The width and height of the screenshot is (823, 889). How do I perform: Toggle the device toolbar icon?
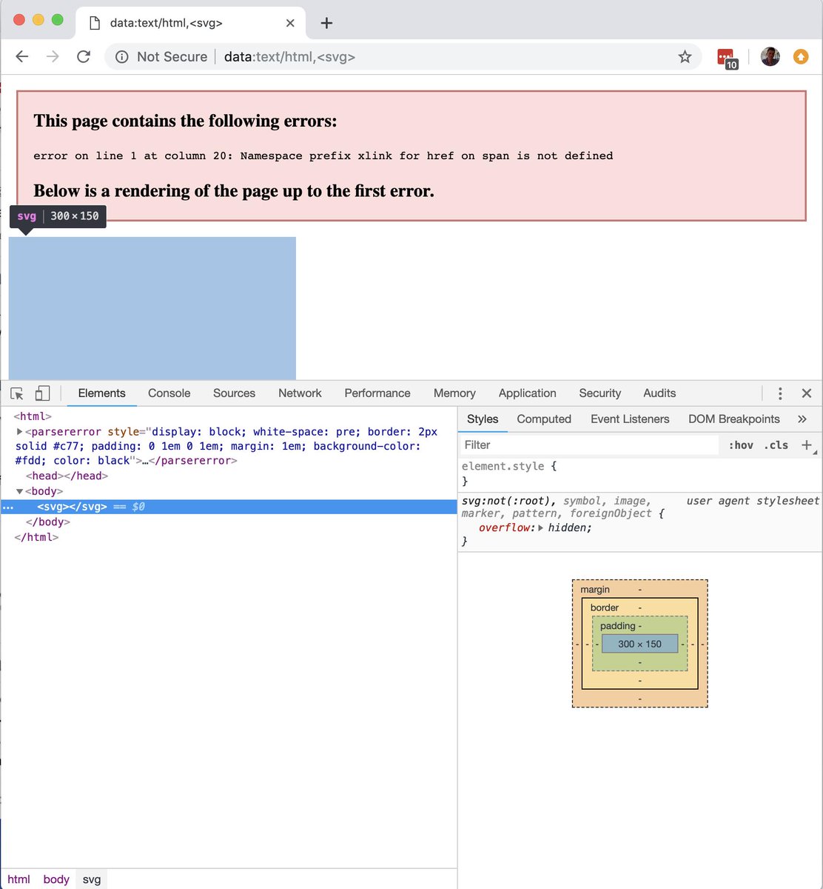[42, 393]
